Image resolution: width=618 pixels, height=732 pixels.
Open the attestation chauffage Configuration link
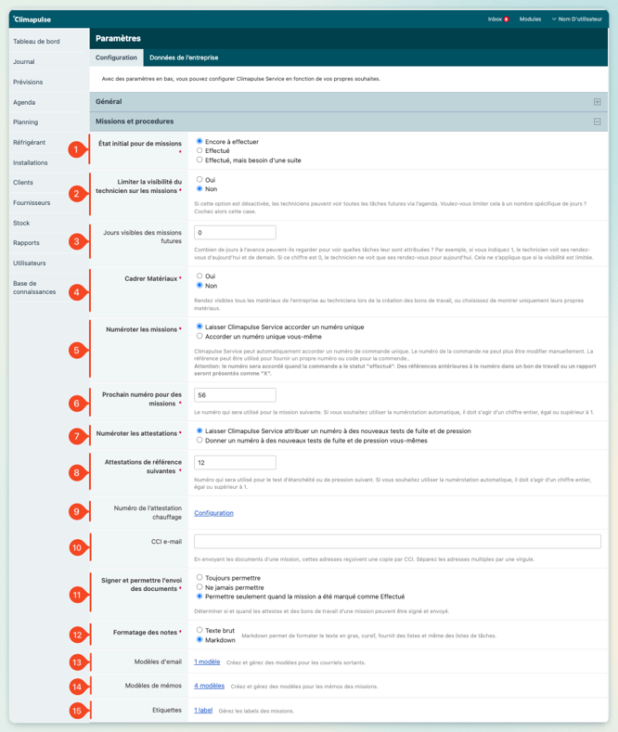click(213, 513)
